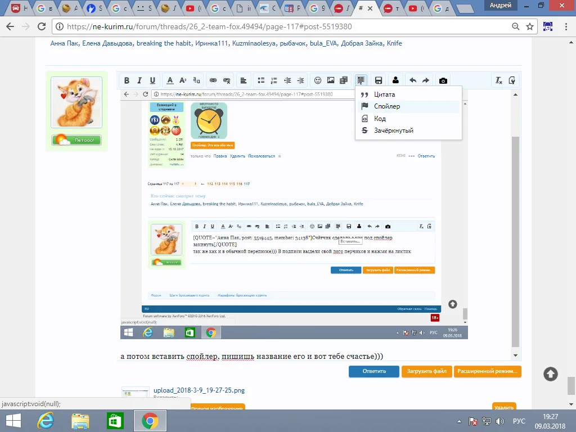The width and height of the screenshot is (576, 432).
Task: Toggle the BB code editor mode
Action: tap(512, 80)
